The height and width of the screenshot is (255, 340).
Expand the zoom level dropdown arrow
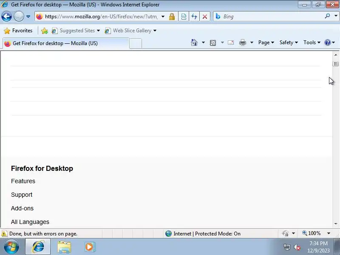(329, 233)
